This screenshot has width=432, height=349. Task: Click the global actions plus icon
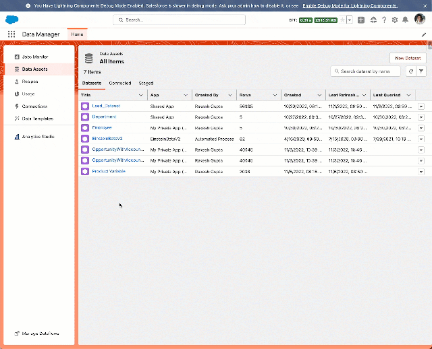[361, 20]
